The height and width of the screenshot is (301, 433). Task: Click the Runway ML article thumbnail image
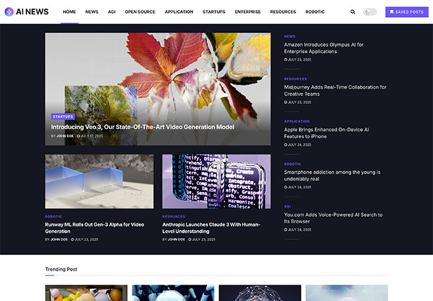coord(99,181)
